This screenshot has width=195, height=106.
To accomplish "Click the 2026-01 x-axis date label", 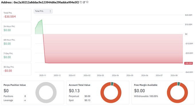I will tap(72, 75).
